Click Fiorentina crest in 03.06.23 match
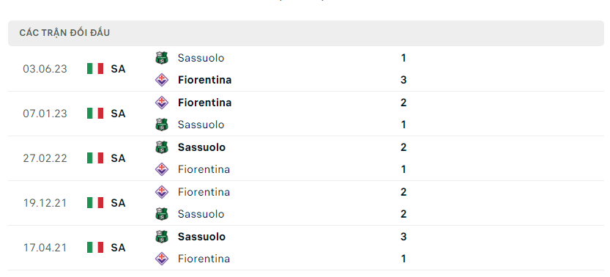The height and width of the screenshot is (277, 610). (x=161, y=80)
